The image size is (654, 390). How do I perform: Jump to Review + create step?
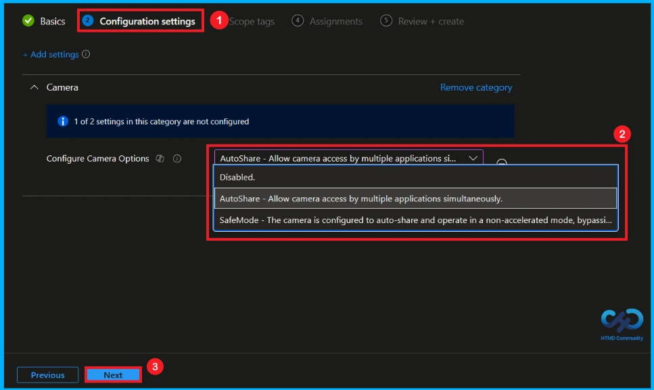tap(422, 21)
